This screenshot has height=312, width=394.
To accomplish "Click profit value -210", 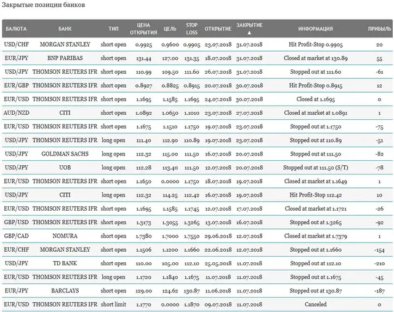I will tap(379, 263).
